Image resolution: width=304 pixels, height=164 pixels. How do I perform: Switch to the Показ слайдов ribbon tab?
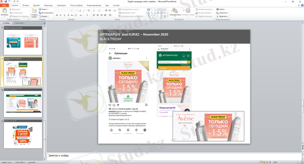(76, 5)
